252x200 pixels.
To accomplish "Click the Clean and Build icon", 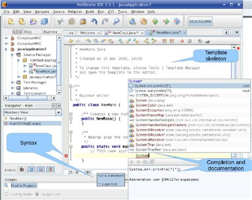I will [x=144, y=21].
